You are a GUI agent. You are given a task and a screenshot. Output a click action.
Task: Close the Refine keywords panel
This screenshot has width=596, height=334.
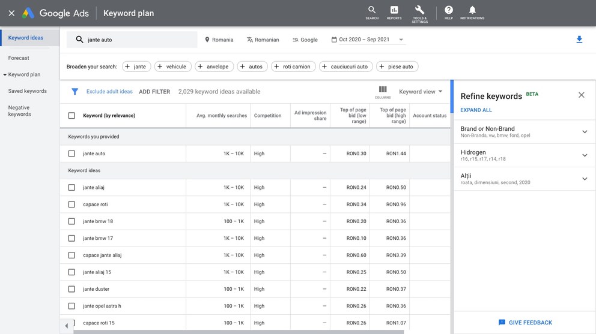[x=581, y=95]
